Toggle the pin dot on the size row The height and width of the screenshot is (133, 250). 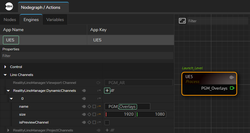click(x=84, y=114)
